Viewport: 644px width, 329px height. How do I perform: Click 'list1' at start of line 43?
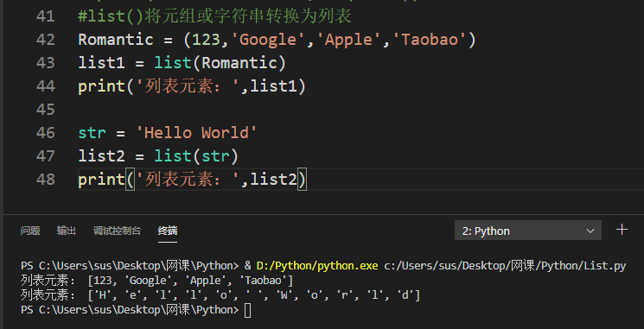pos(101,63)
